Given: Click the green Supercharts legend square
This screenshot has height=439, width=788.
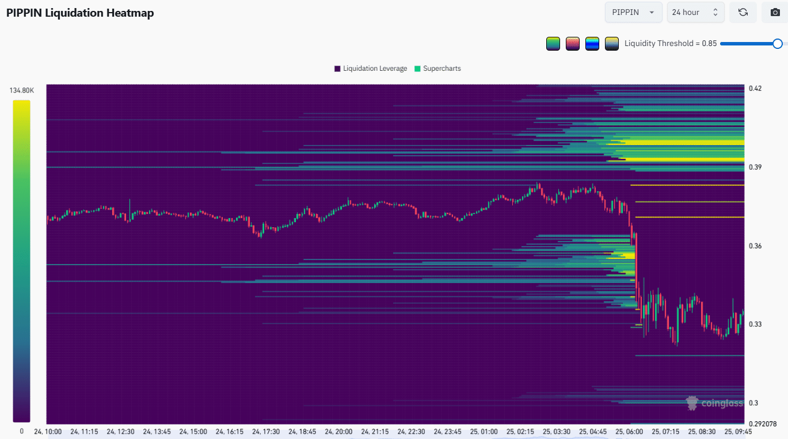Looking at the screenshot, I should click(417, 68).
